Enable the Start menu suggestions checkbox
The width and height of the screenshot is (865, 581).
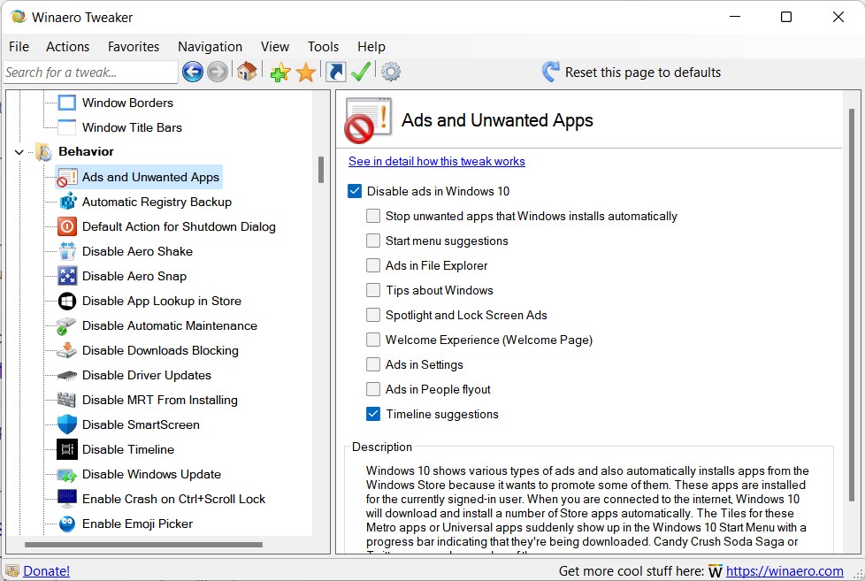point(373,241)
